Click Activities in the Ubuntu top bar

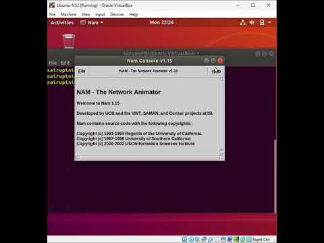click(x=62, y=23)
